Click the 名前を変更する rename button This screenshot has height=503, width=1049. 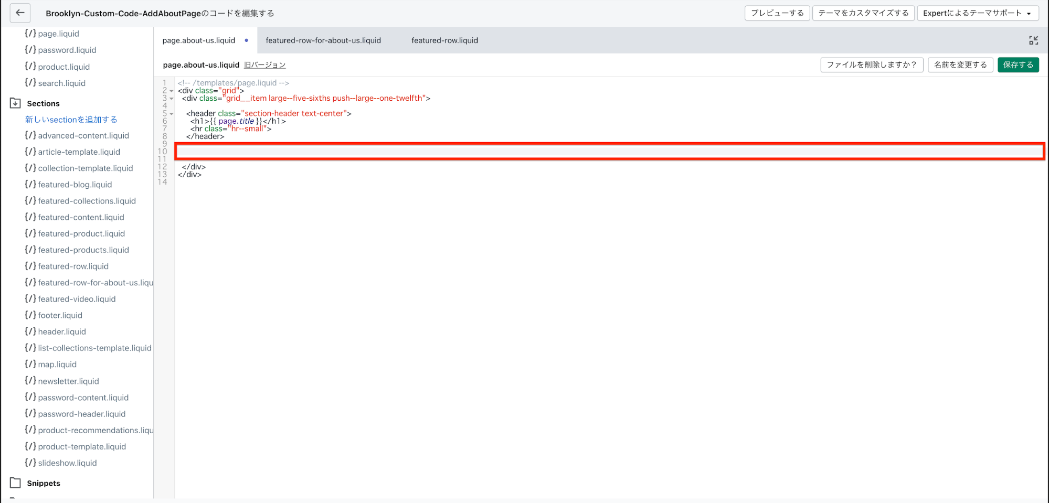(x=960, y=65)
